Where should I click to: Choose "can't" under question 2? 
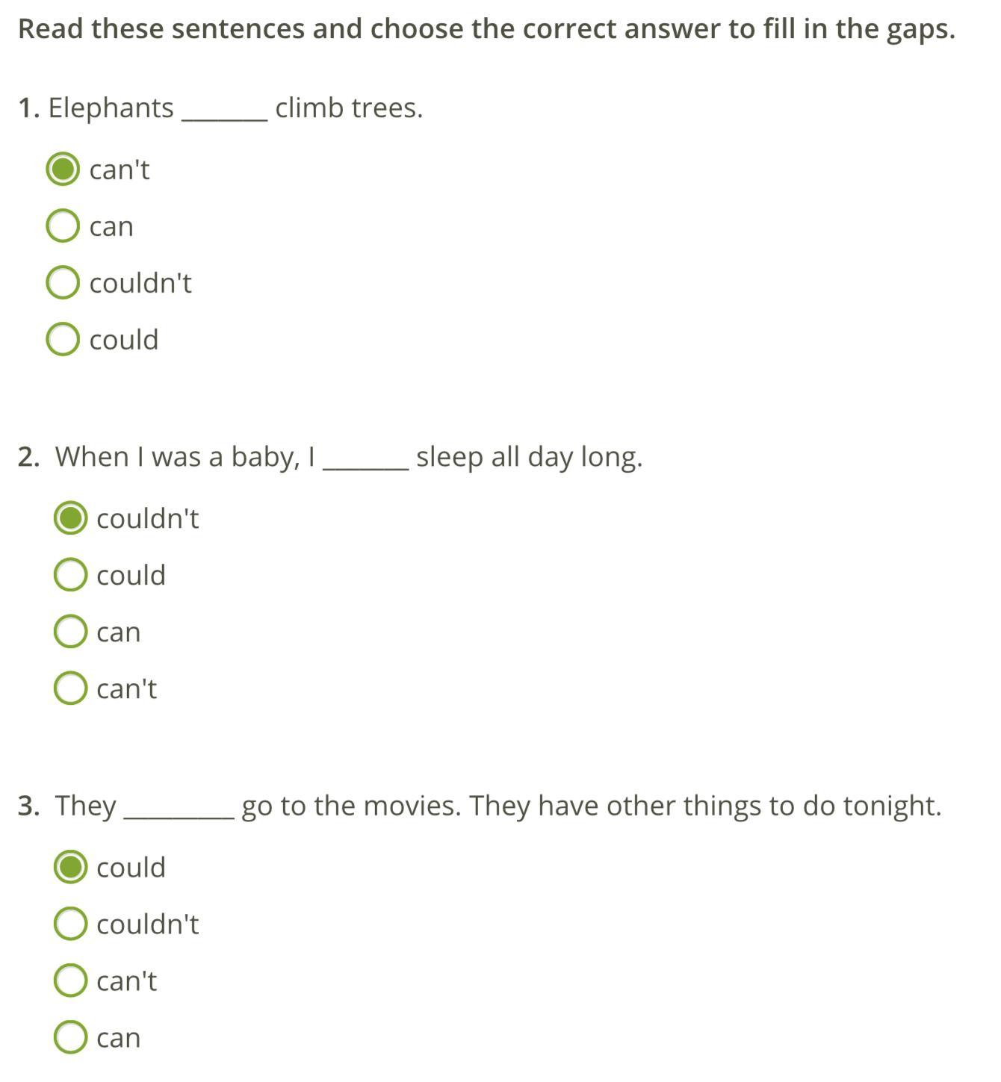click(70, 688)
